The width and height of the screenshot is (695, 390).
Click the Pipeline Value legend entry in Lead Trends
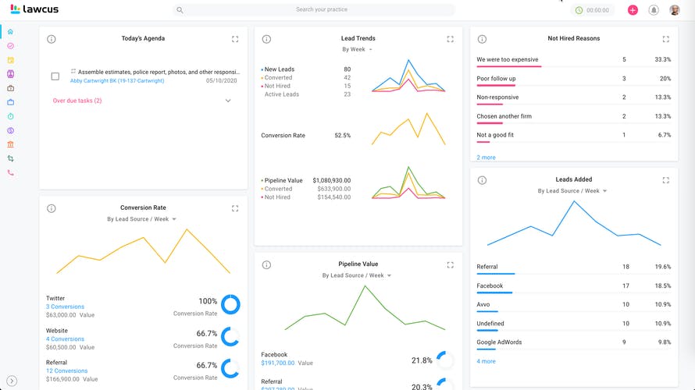click(x=282, y=181)
